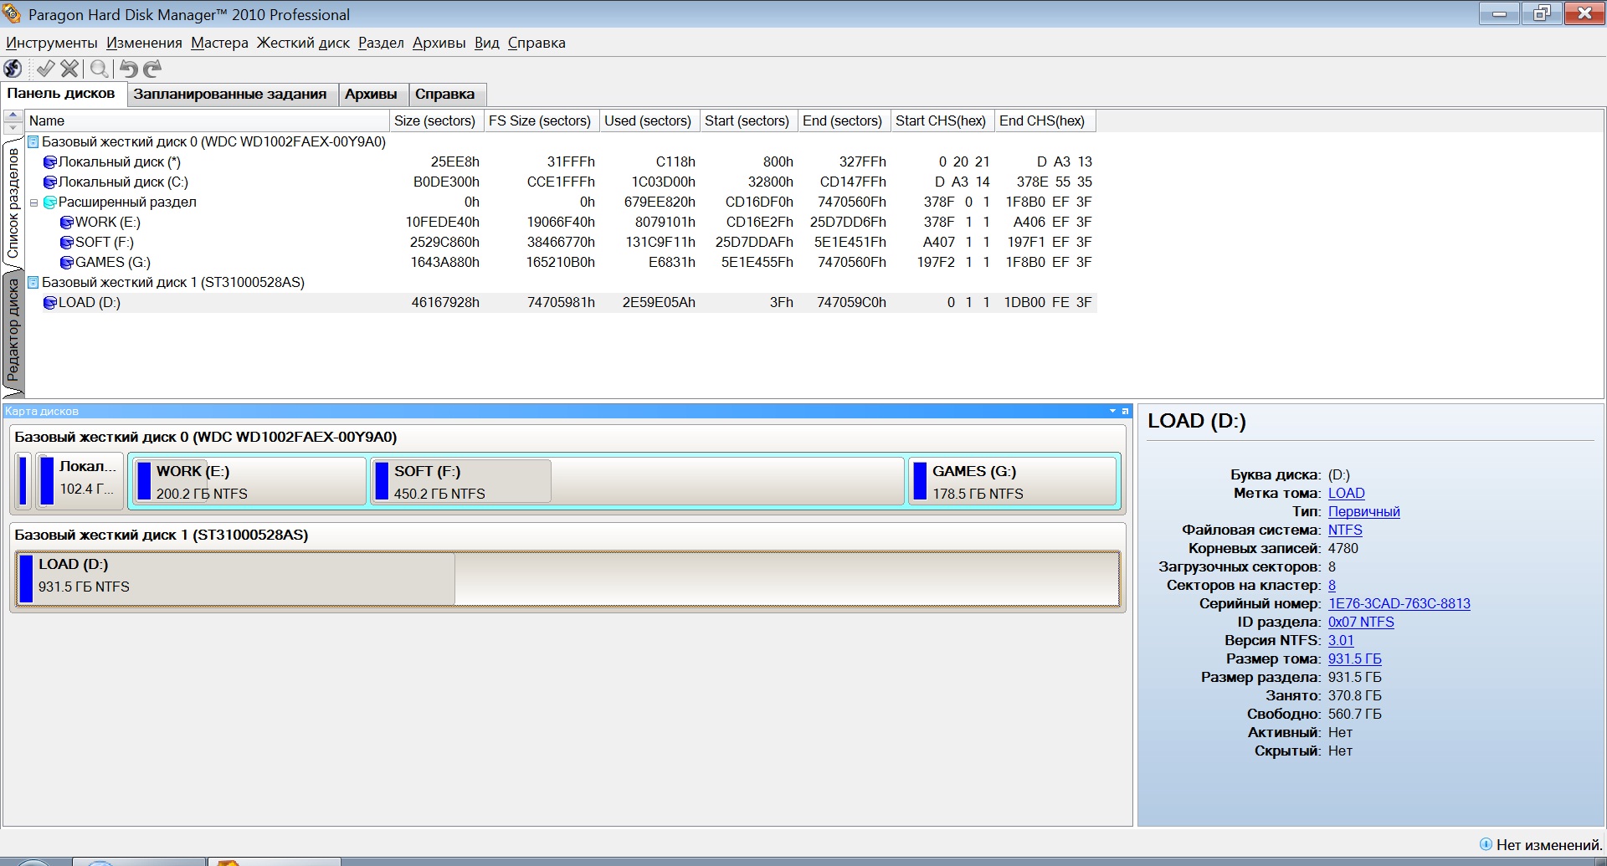Viewport: 1607px width, 866px height.
Task: Open the Карта дисков panel dropdown arrow
Action: (1112, 411)
